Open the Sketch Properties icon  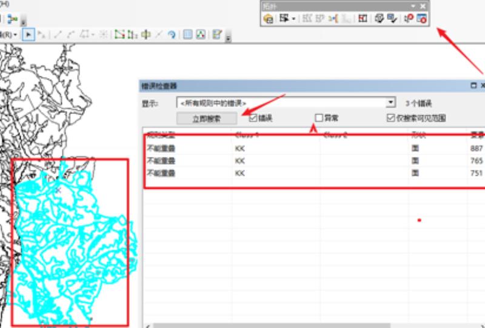coord(201,35)
